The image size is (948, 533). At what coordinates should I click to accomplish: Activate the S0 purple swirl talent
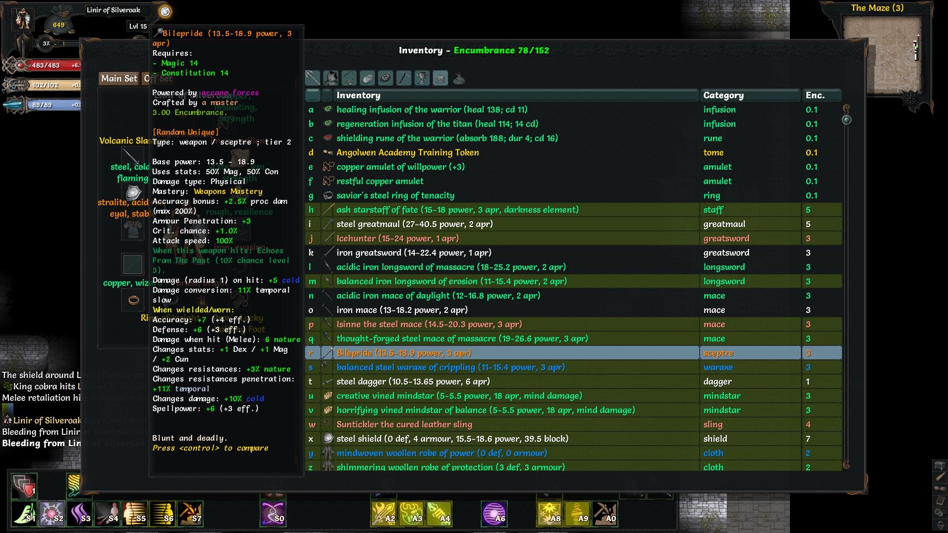click(x=273, y=514)
